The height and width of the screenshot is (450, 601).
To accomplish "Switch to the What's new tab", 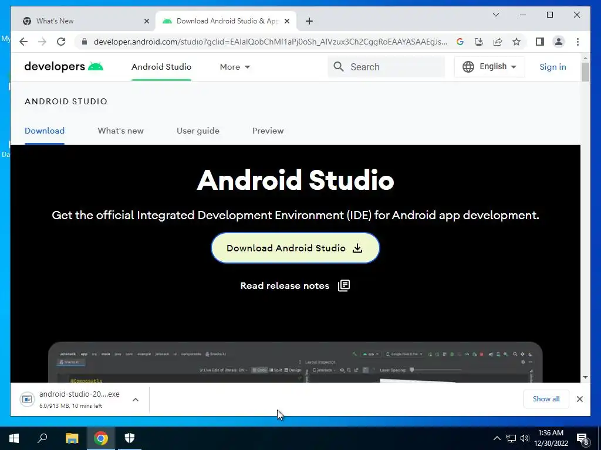I will 120,131.
